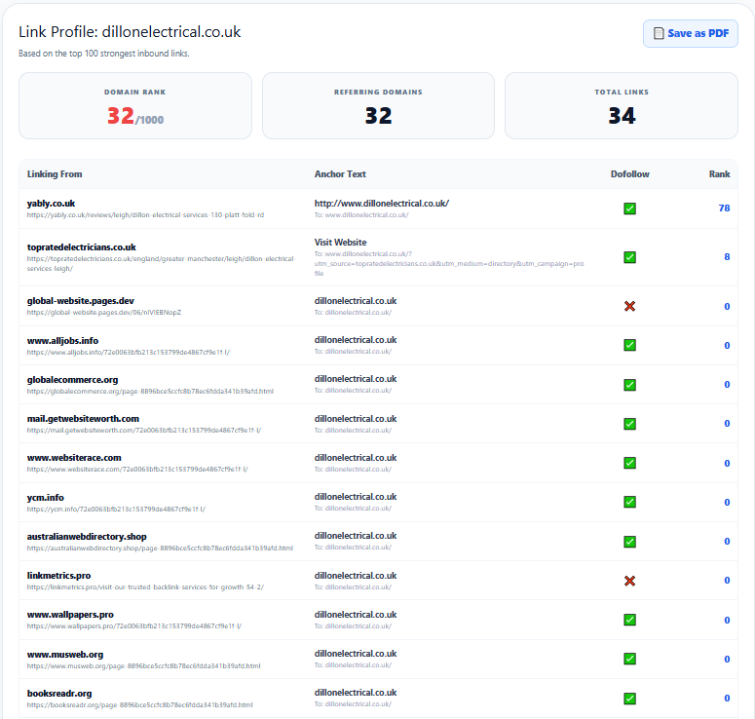Click the red X in linkmetrics.pro row
The image size is (755, 719).
(629, 581)
